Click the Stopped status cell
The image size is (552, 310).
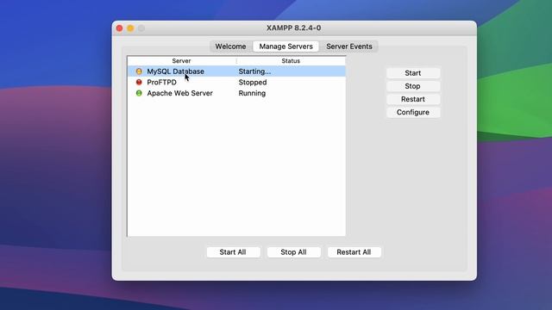[x=253, y=83]
